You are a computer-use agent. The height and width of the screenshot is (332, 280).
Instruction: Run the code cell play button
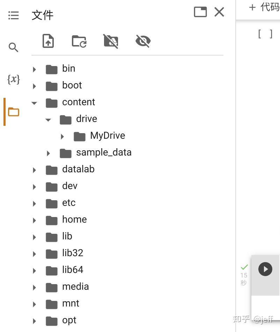tap(265, 269)
